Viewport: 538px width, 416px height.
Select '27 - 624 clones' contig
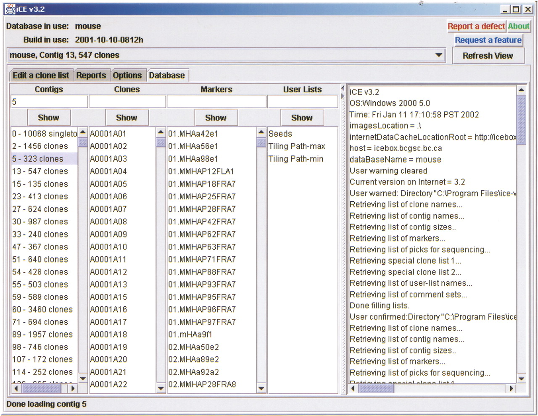[x=45, y=209]
